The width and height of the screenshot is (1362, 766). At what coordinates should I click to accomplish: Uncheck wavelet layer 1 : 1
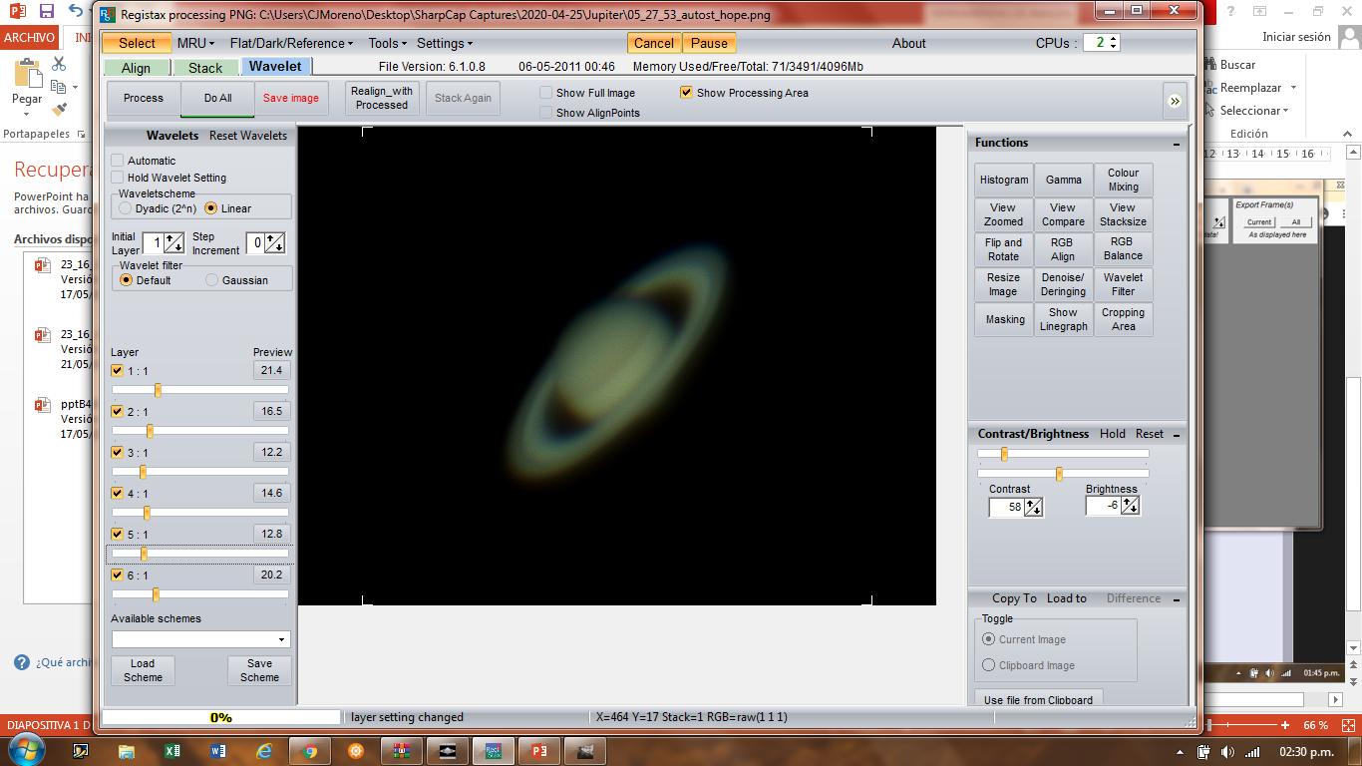pyautogui.click(x=118, y=371)
